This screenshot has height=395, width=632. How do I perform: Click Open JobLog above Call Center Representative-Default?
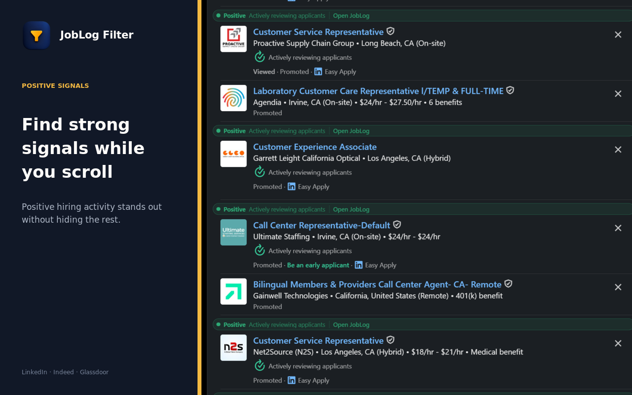pyautogui.click(x=351, y=209)
